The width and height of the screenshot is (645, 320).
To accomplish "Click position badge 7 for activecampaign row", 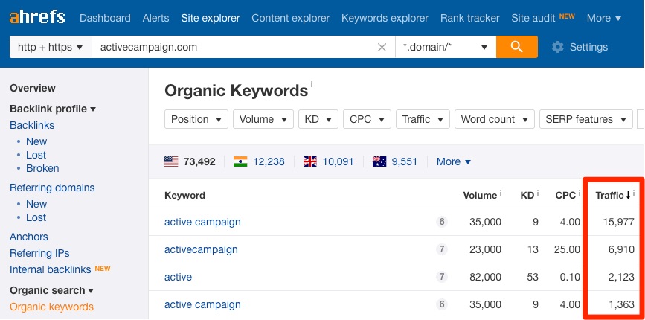I will pyautogui.click(x=442, y=249).
